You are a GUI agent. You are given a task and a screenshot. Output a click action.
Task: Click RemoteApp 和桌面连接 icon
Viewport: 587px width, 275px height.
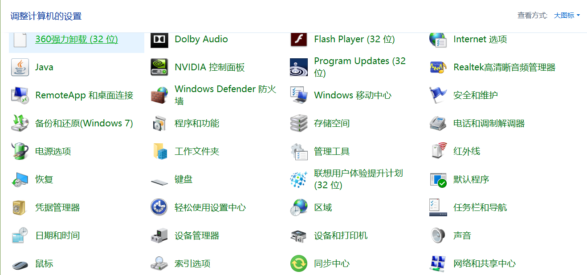click(x=20, y=95)
